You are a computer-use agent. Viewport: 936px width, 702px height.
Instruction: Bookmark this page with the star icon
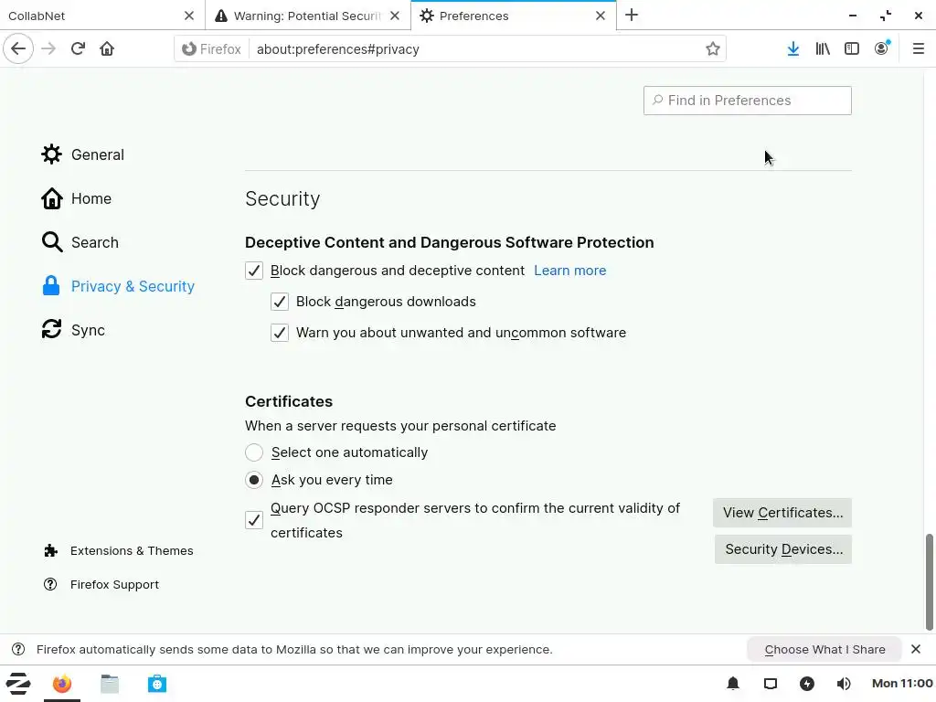tap(713, 49)
